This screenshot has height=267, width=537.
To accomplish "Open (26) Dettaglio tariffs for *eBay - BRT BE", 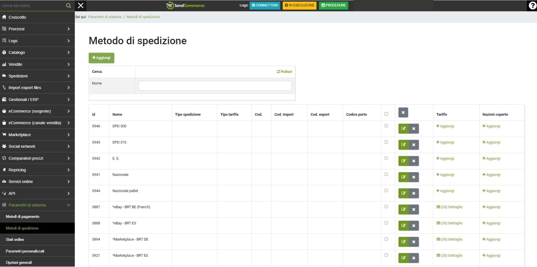I will 449,207.
